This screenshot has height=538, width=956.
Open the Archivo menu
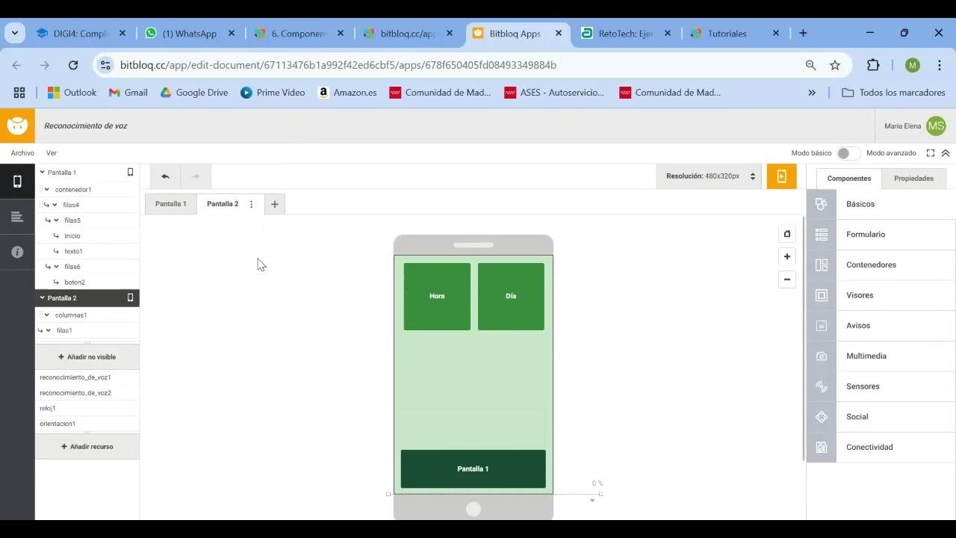click(x=22, y=153)
